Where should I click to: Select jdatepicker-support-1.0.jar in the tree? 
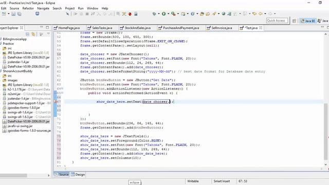click(x=27, y=103)
